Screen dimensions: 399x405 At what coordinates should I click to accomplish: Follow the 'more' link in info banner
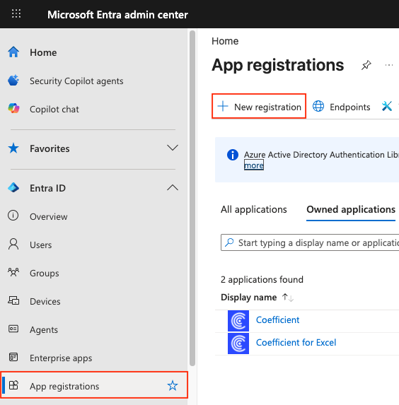pyautogui.click(x=254, y=165)
